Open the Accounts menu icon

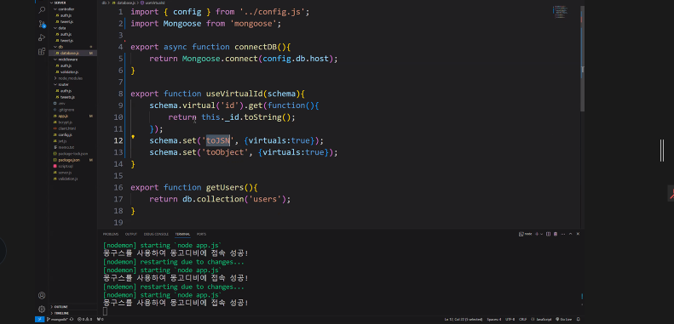42,295
